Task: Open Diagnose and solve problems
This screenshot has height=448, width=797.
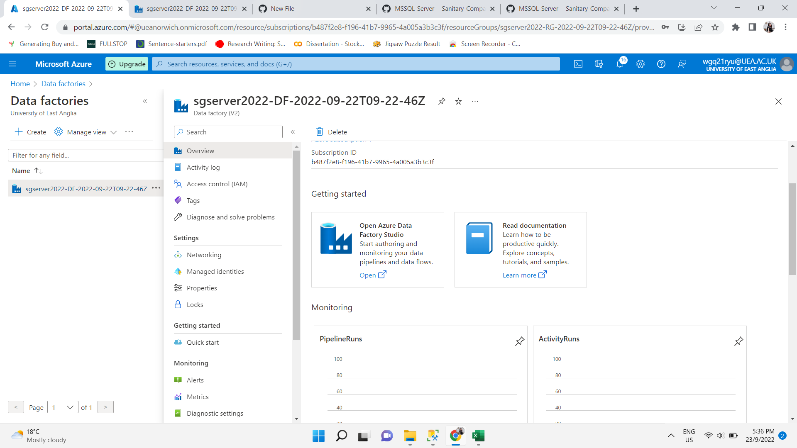Action: click(230, 217)
